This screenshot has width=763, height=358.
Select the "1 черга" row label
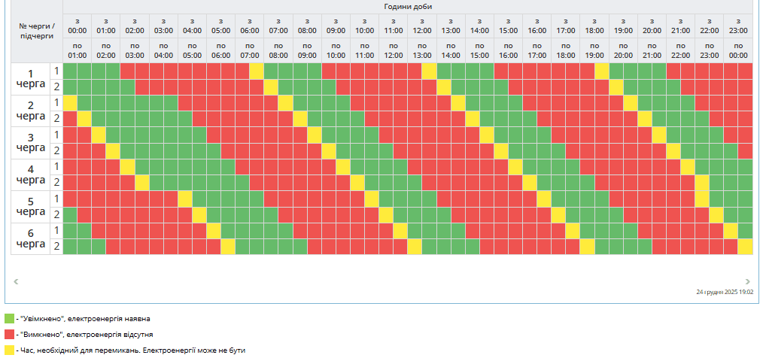tap(31, 79)
